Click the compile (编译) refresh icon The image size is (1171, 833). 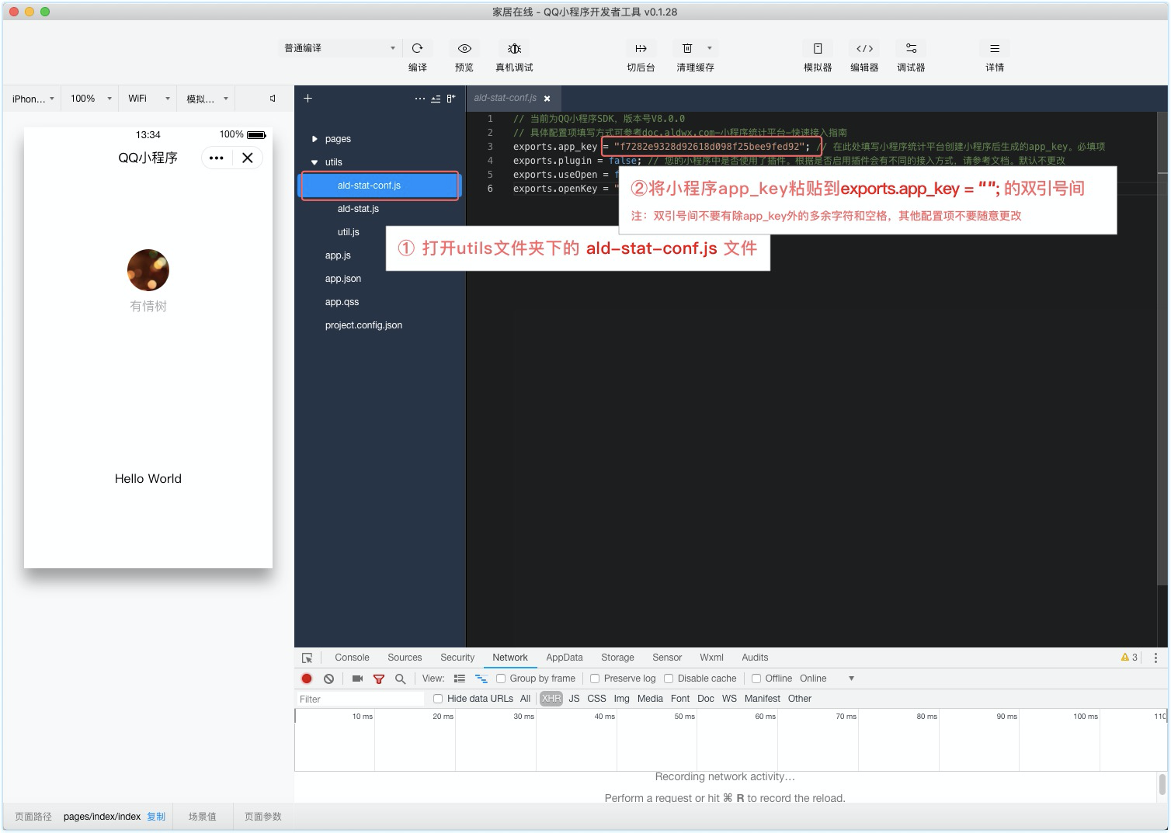(x=417, y=48)
